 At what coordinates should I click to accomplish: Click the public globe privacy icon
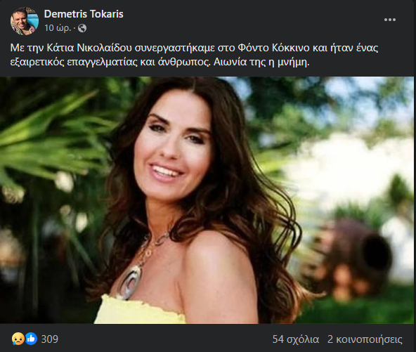point(82,28)
